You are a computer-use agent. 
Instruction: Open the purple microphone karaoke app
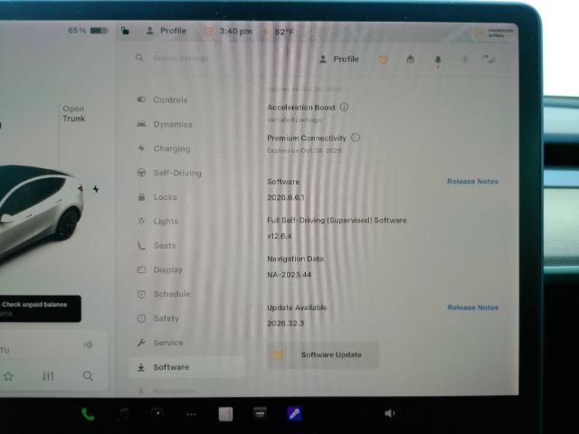click(x=294, y=414)
